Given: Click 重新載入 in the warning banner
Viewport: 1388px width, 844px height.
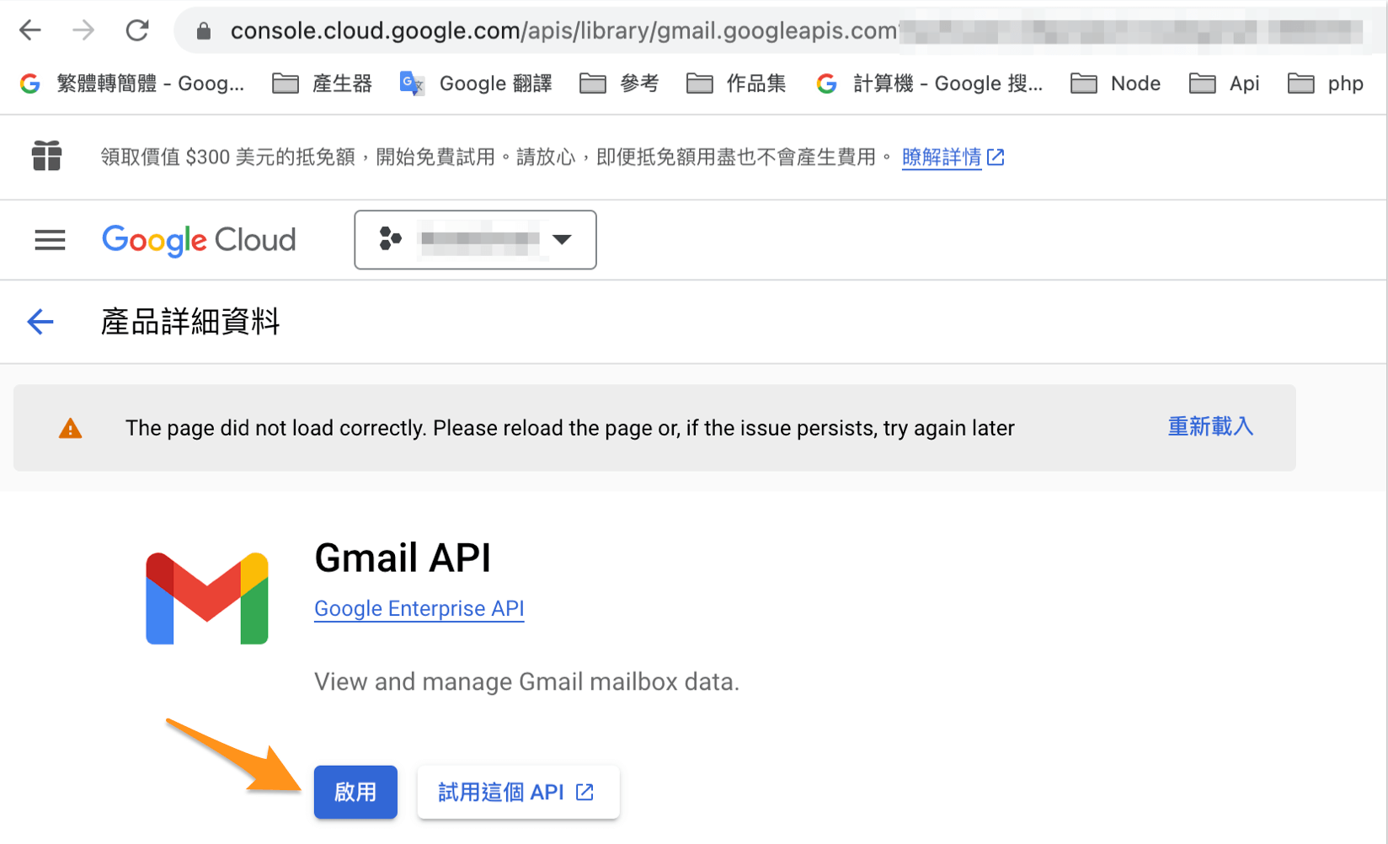Looking at the screenshot, I should pos(1209,427).
